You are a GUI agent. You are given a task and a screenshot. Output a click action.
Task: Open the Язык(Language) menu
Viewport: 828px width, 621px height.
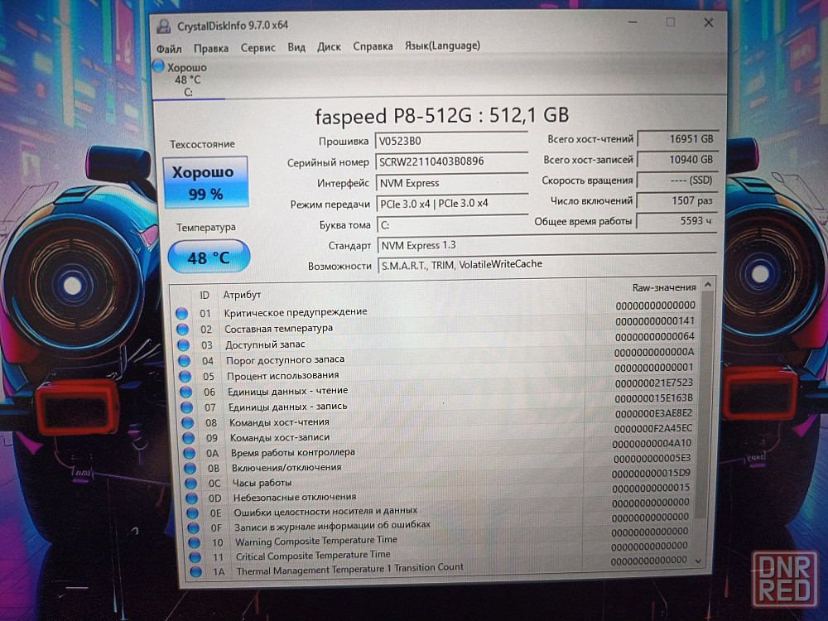[x=442, y=46]
